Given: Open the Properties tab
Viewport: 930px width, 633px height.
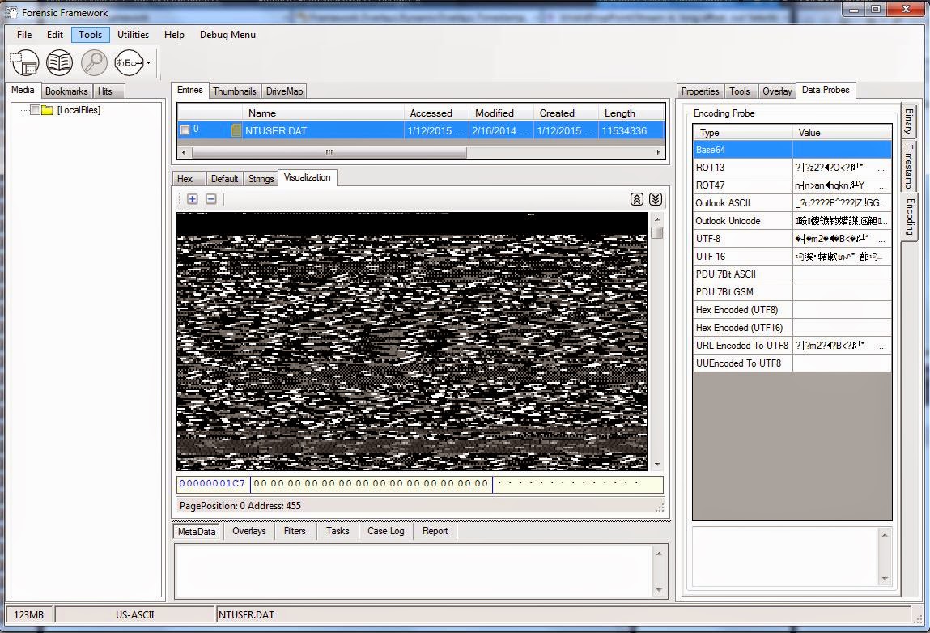Looking at the screenshot, I should pyautogui.click(x=700, y=91).
